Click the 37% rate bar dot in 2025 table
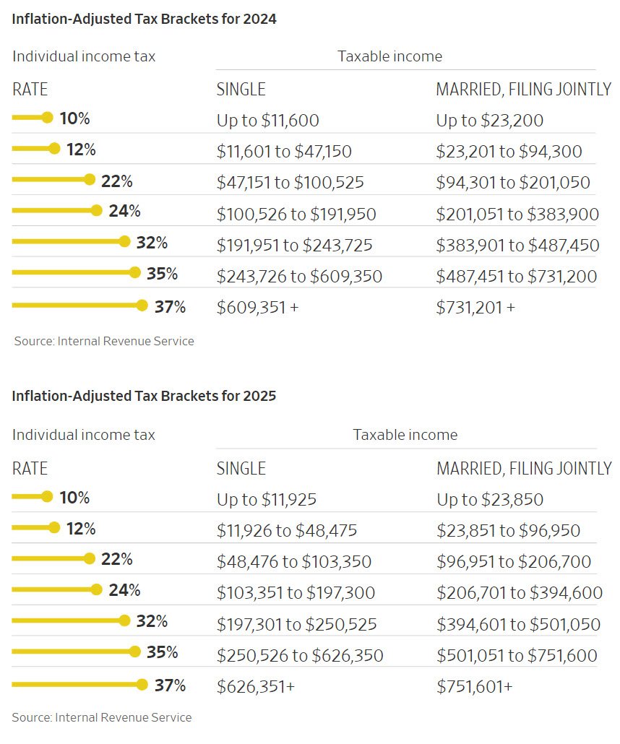The width and height of the screenshot is (620, 744). coord(142,685)
